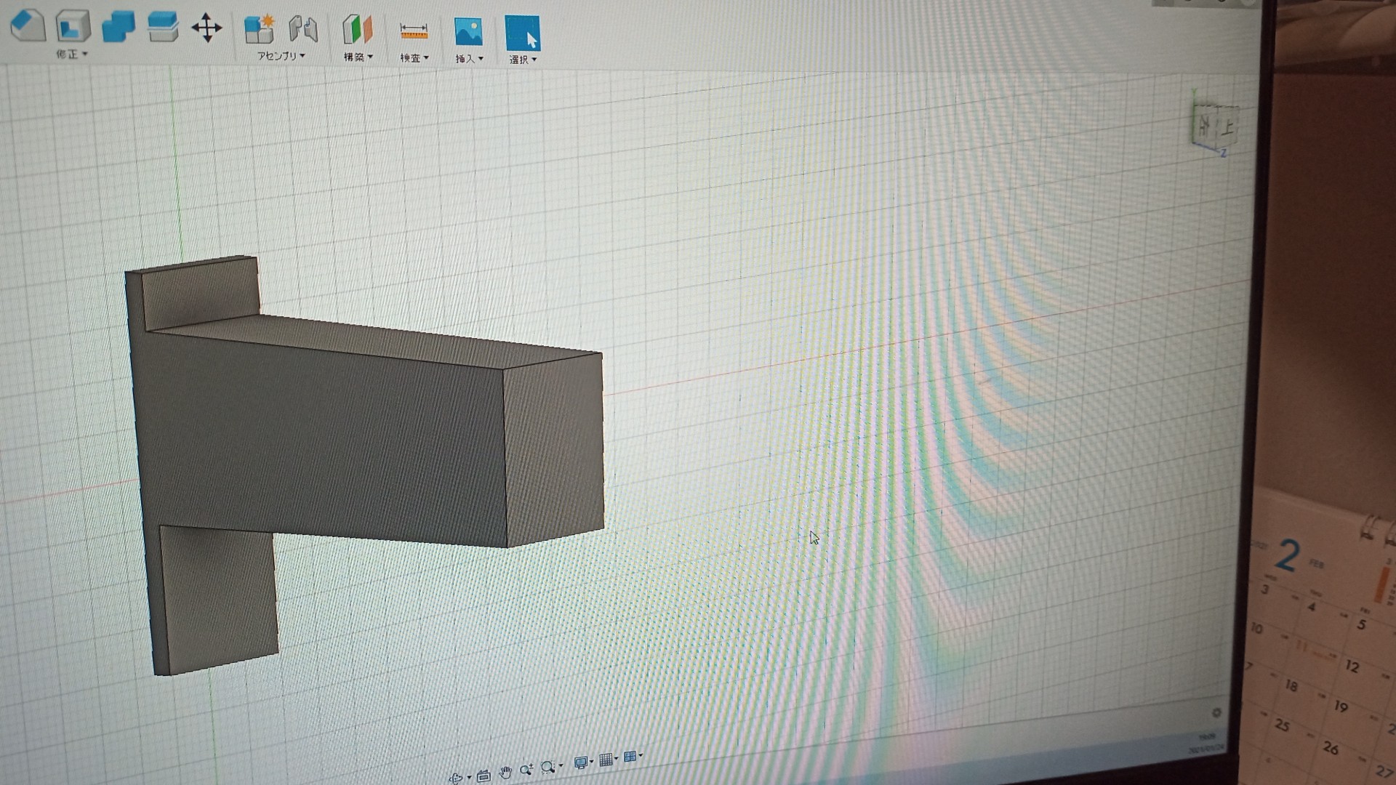Toggle the Select cursor tool
Screen dimensions: 1396x785
pyautogui.click(x=522, y=33)
